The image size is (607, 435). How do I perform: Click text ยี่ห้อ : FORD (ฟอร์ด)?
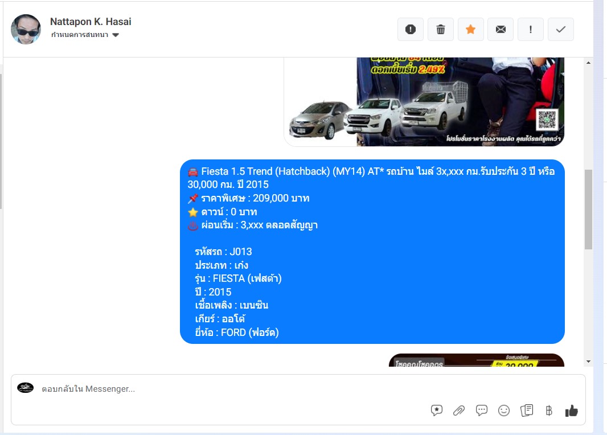236,333
